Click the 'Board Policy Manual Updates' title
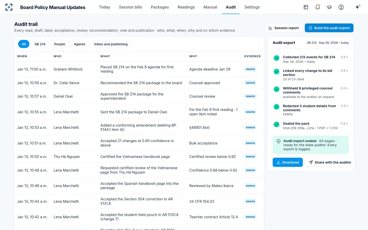 tap(53, 7)
